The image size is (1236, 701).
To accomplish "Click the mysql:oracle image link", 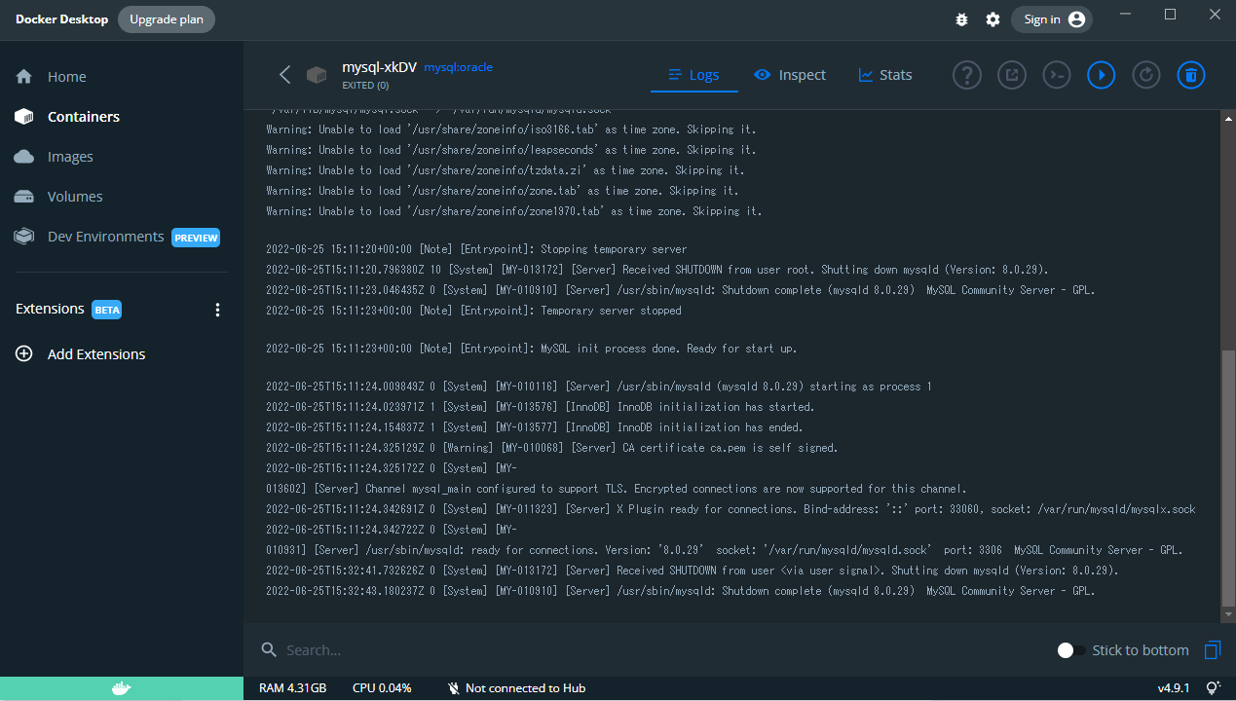I will pos(458,68).
